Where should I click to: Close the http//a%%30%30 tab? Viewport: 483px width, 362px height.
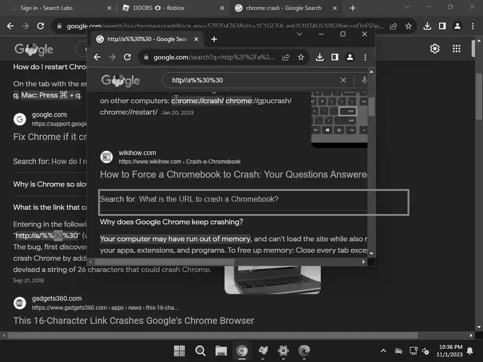196,39
